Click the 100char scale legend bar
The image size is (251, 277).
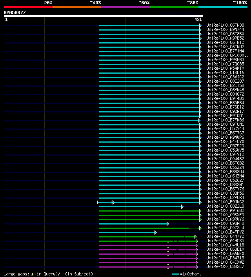click(175, 274)
